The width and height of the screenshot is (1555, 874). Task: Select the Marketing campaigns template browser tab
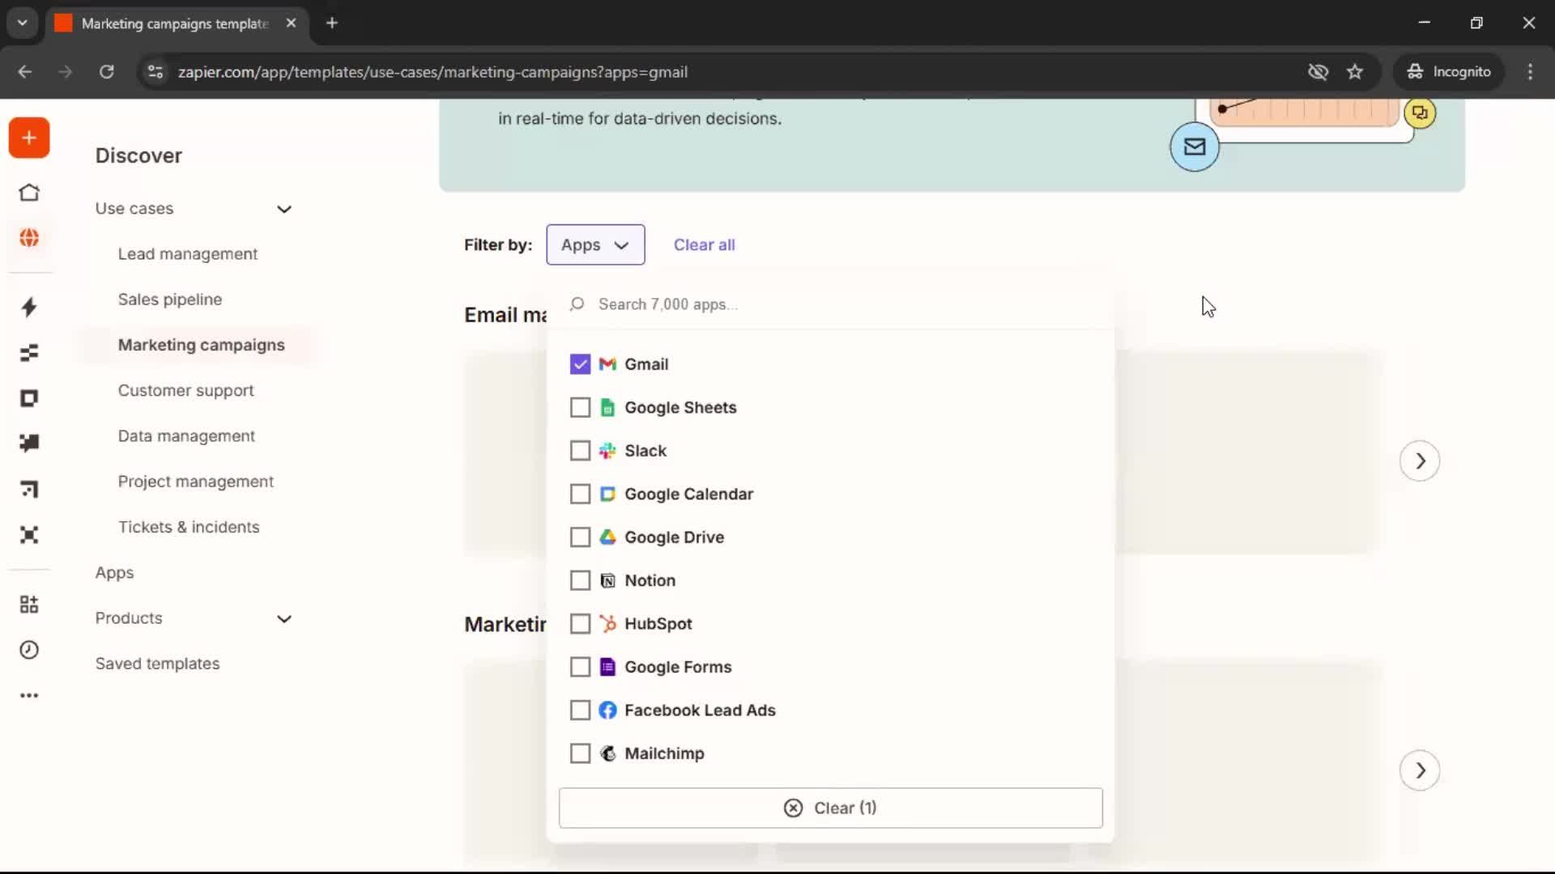point(175,23)
